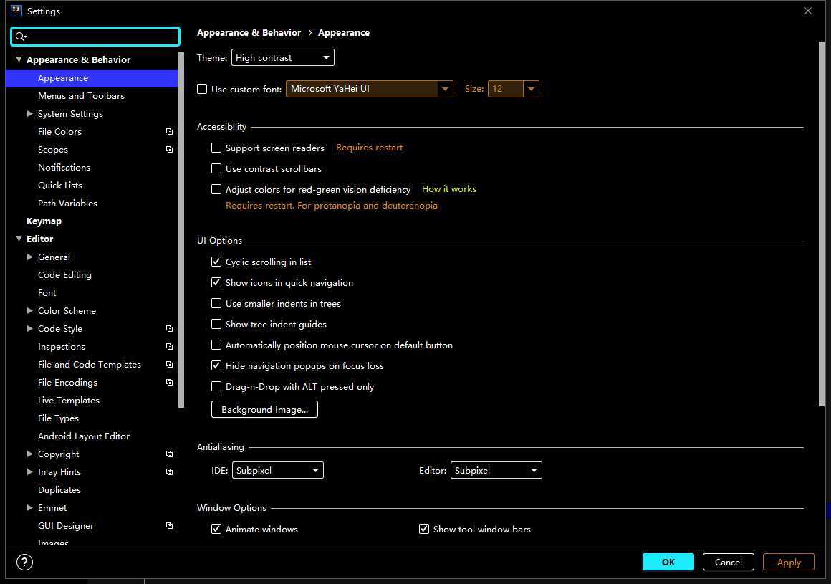
Task: Expand the Color Scheme node
Action: [29, 310]
